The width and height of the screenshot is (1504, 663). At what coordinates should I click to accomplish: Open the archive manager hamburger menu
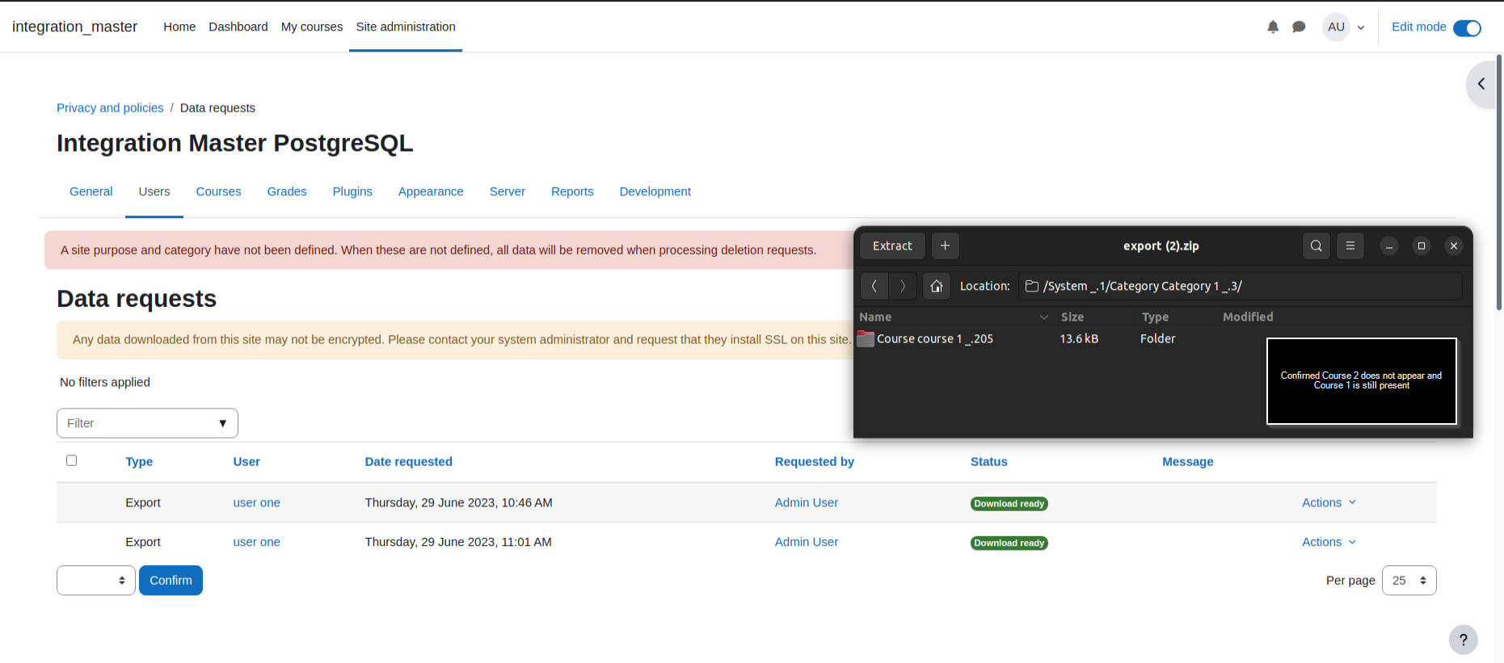pyautogui.click(x=1350, y=245)
